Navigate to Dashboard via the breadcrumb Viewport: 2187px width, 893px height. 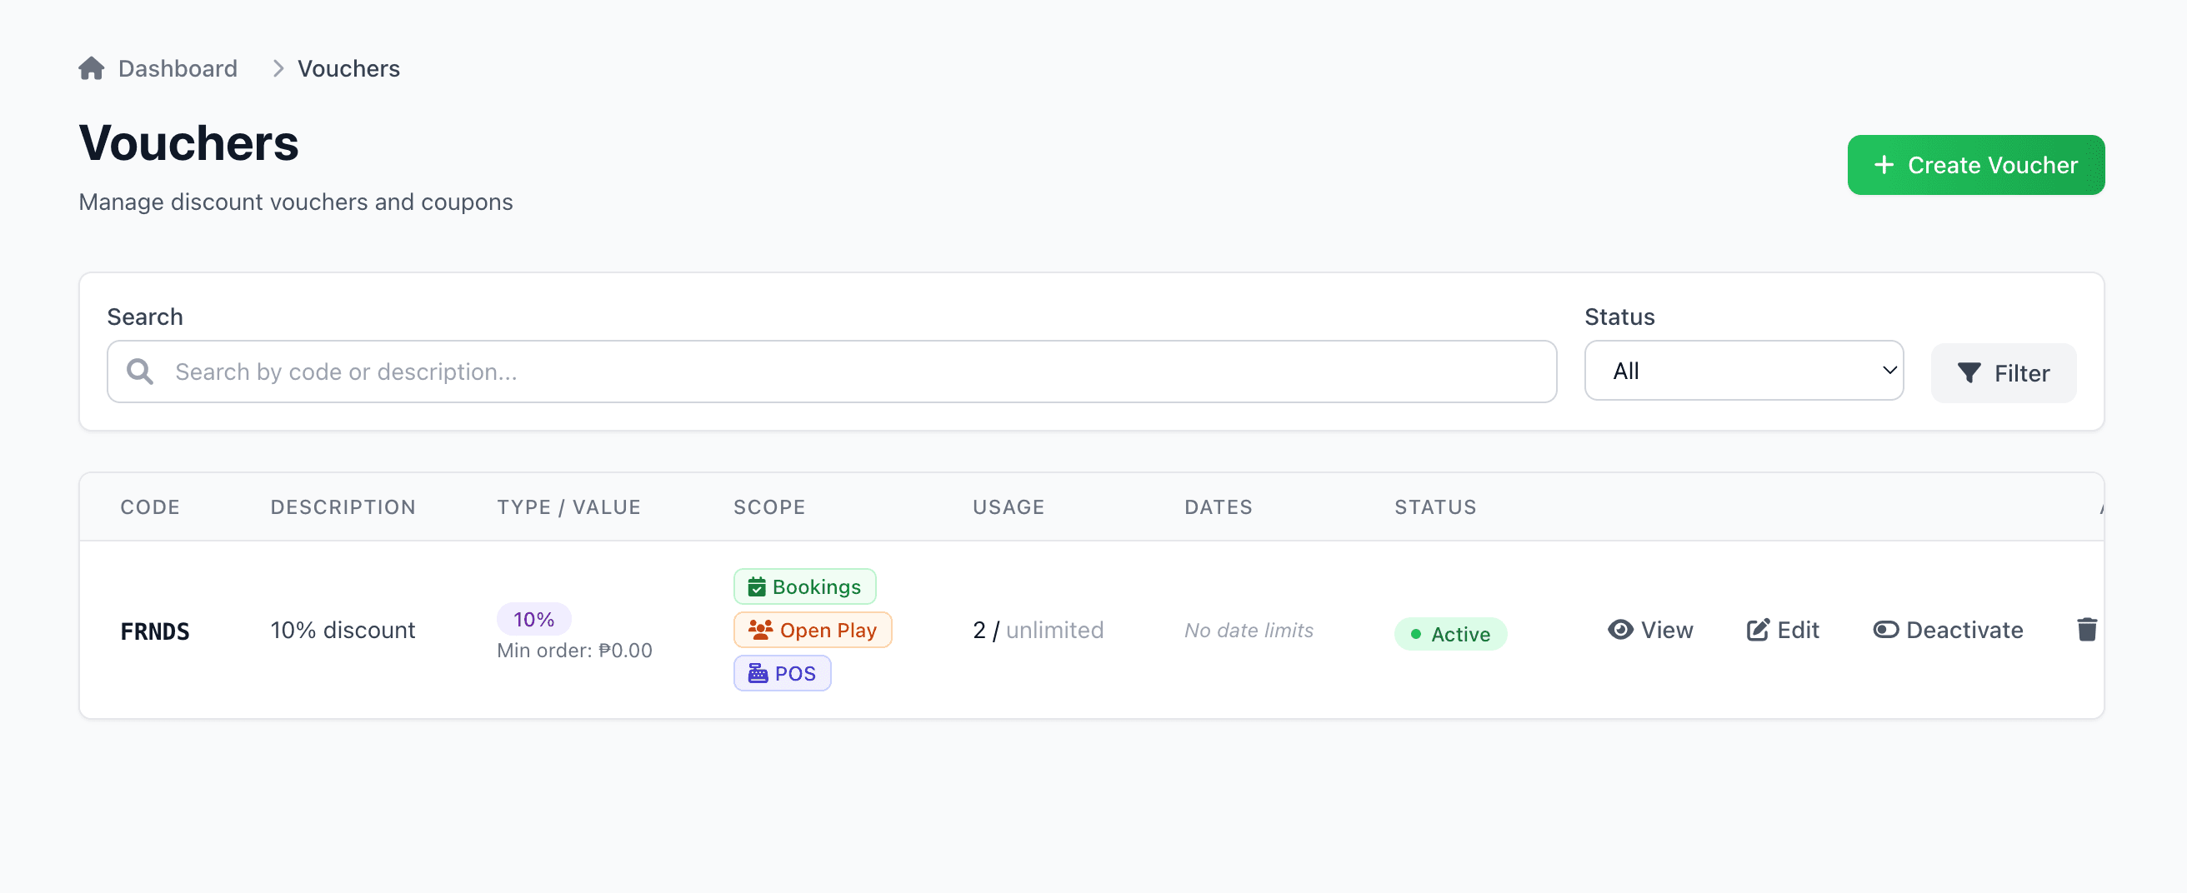click(178, 68)
